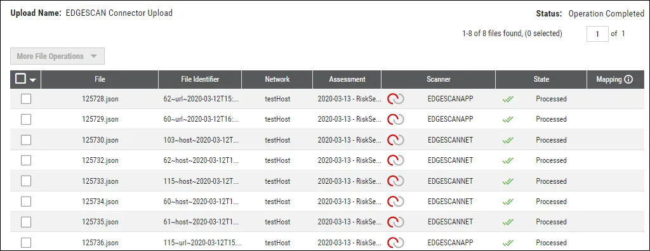Check the box for file 125730.json
The height and width of the screenshot is (251, 650).
click(26, 140)
